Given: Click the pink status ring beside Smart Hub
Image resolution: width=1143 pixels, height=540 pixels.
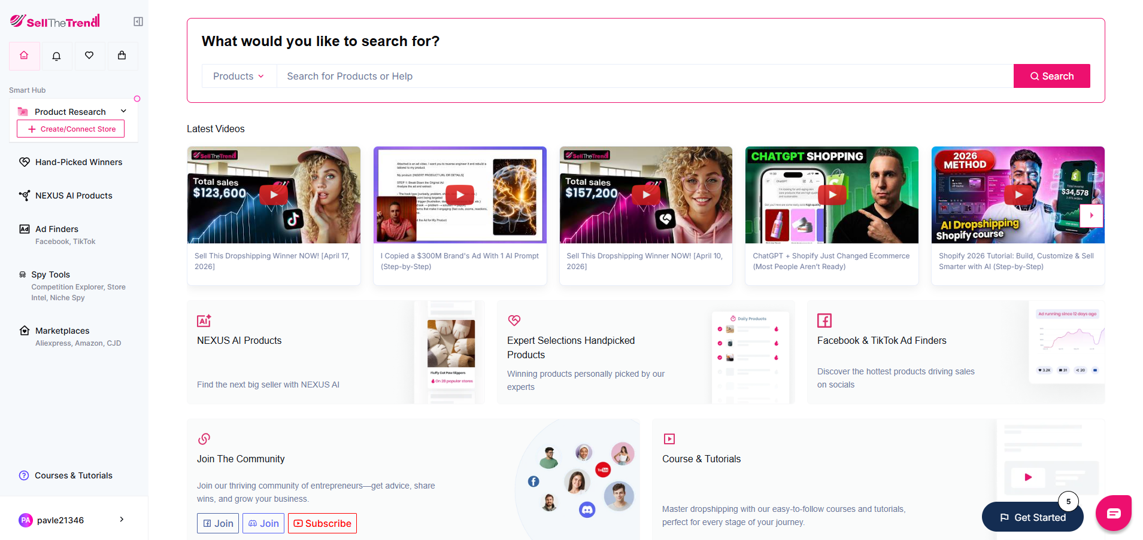Looking at the screenshot, I should pyautogui.click(x=137, y=99).
